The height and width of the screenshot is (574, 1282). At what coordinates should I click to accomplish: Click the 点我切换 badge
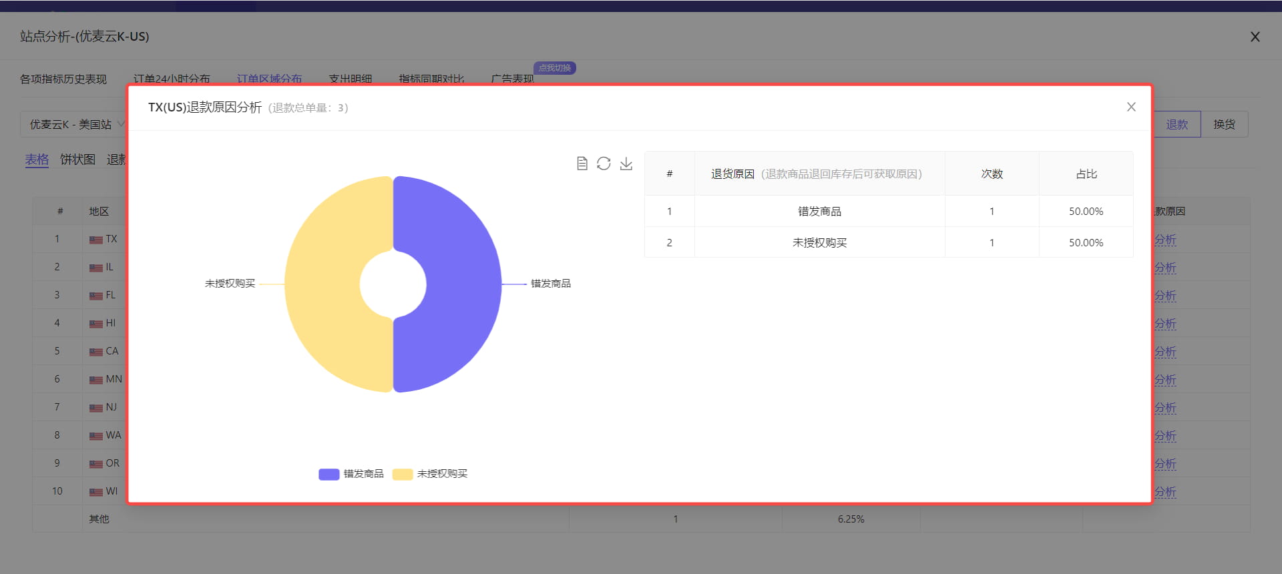tap(555, 68)
